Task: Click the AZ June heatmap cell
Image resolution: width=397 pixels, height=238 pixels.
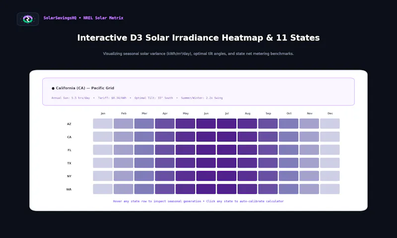Action: tap(206, 124)
